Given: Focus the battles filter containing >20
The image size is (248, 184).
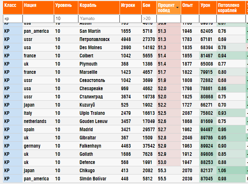Looking at the screenshot, I should pos(149,18).
